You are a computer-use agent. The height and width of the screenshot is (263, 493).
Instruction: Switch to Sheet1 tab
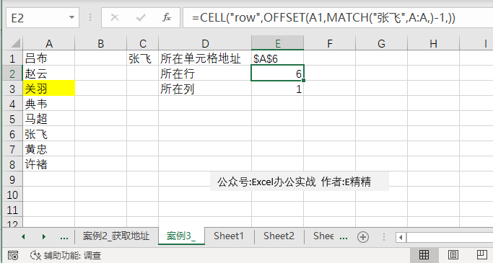pyautogui.click(x=229, y=236)
